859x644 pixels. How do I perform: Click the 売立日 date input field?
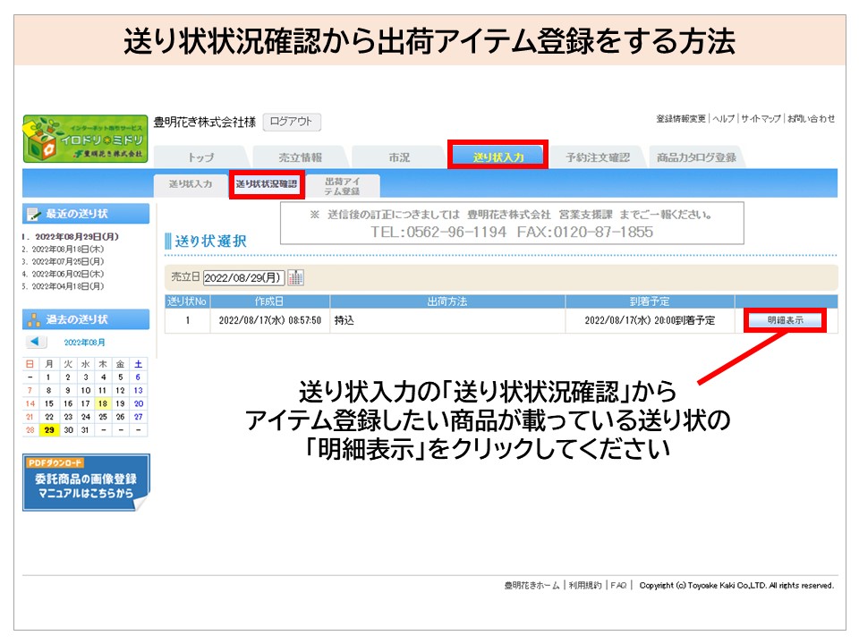click(x=244, y=278)
